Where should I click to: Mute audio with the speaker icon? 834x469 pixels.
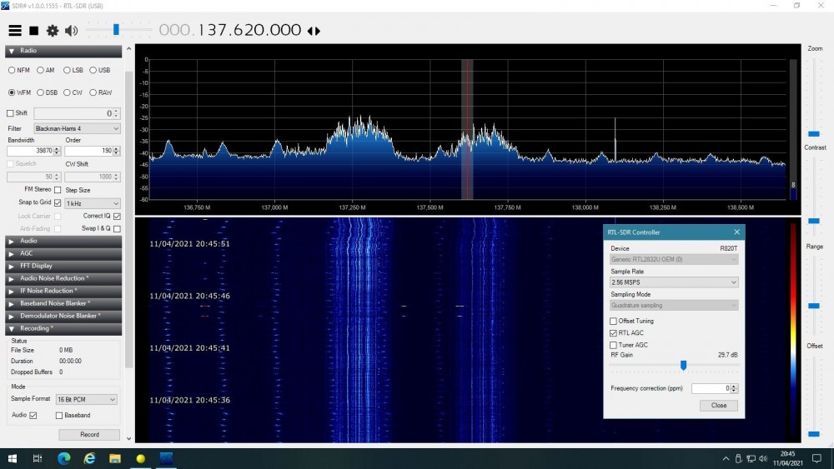(x=71, y=31)
